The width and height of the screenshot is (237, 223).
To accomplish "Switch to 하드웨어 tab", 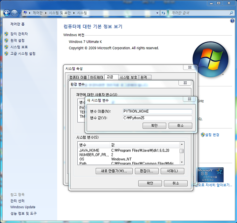I will point(96,77).
